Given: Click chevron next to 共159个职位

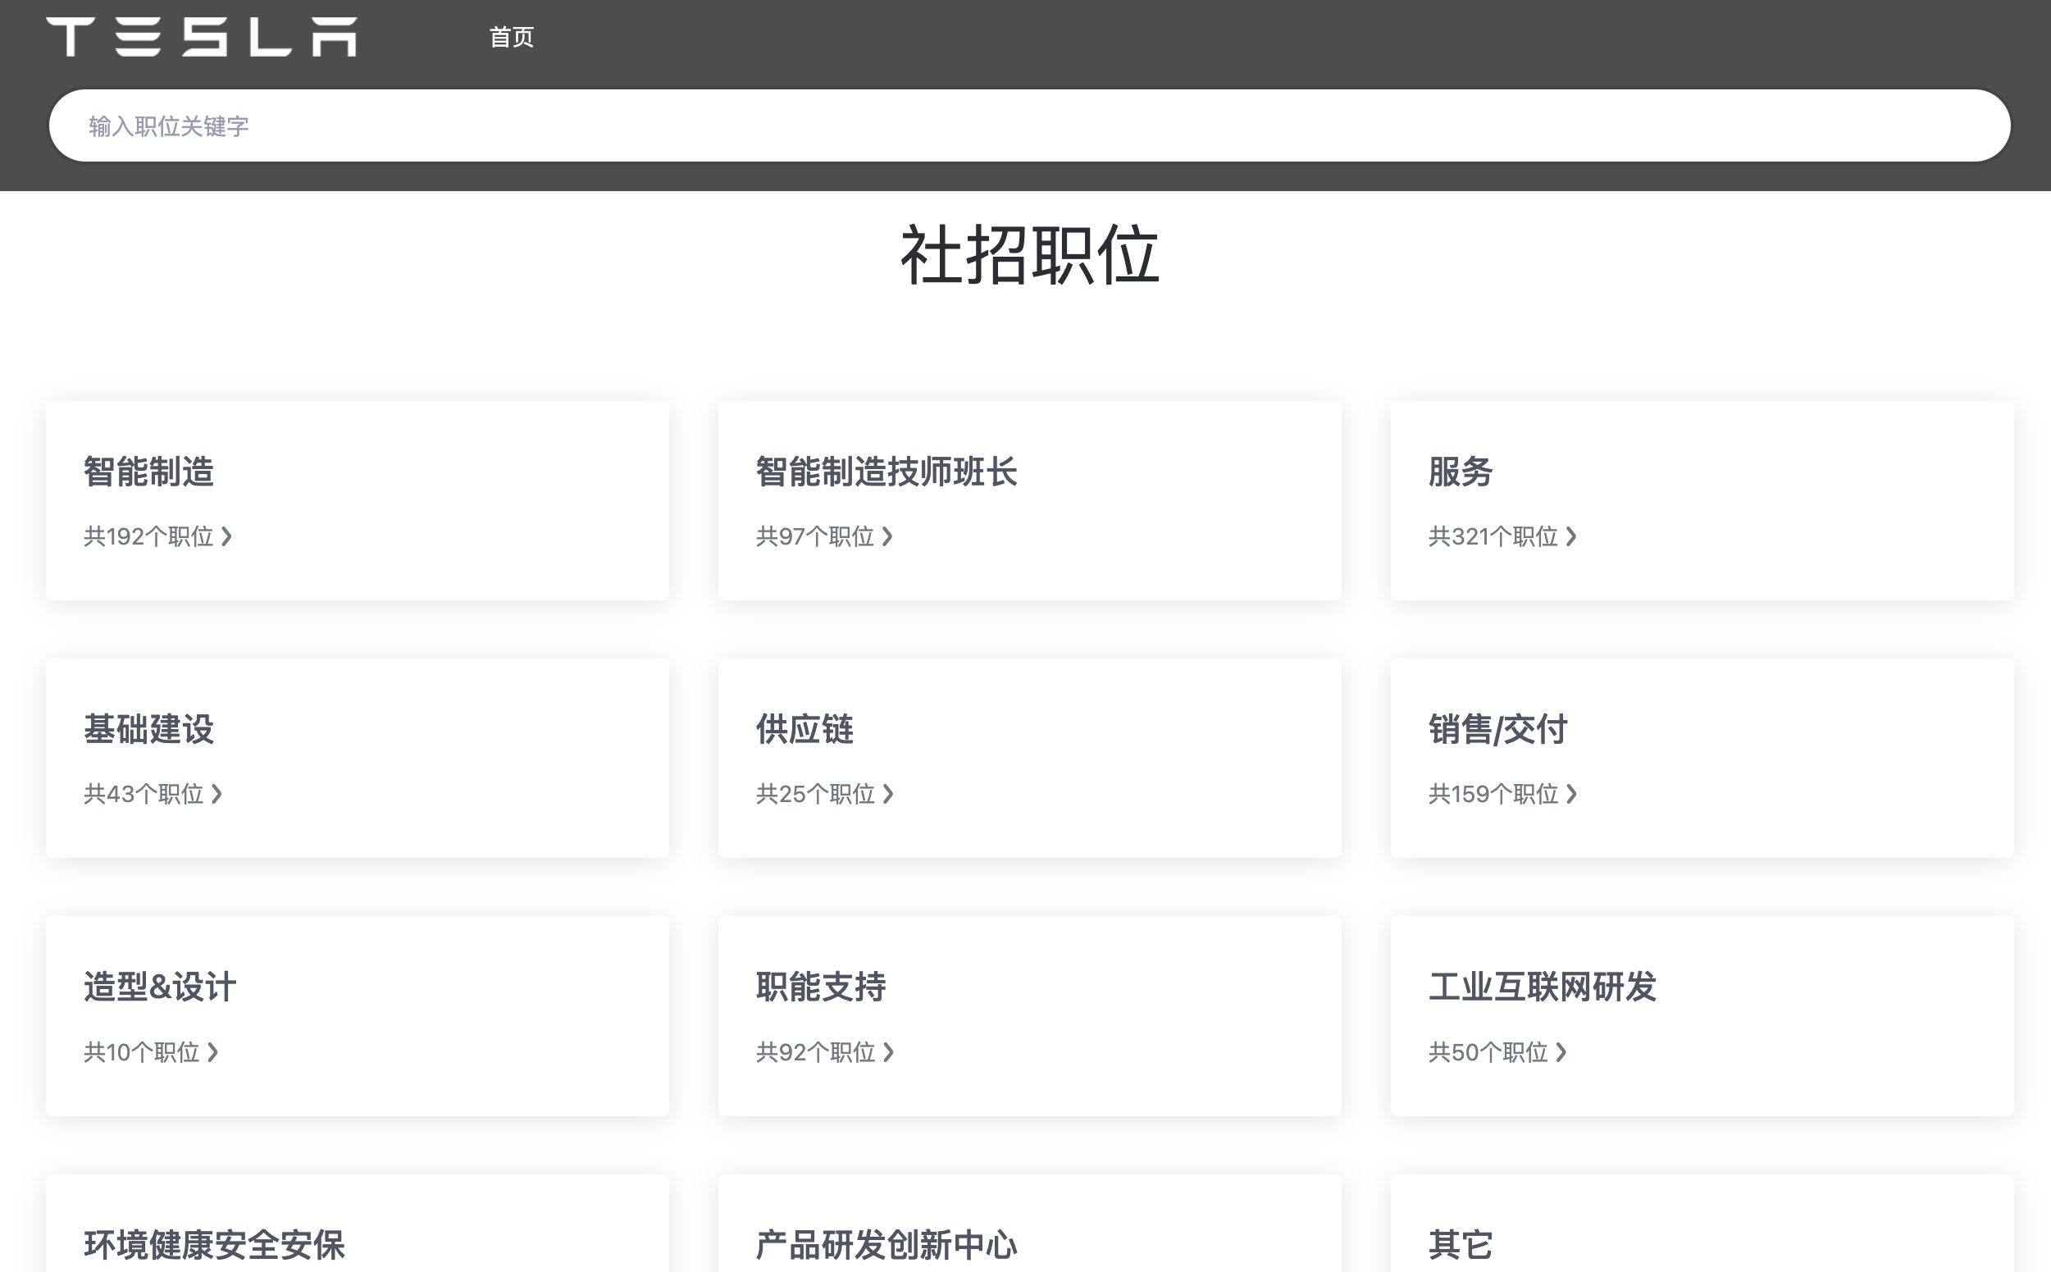Looking at the screenshot, I should click(x=1570, y=794).
